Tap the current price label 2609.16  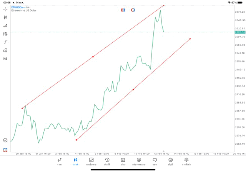[240, 32]
